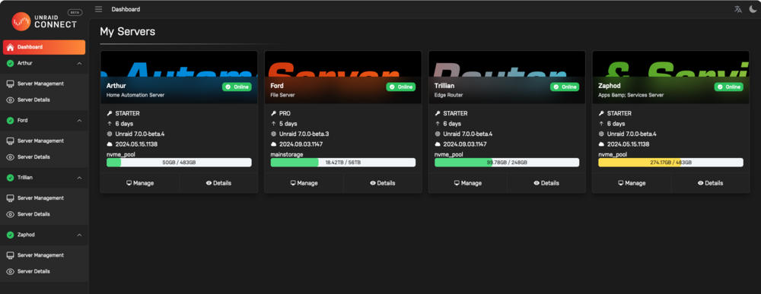Click Trillian green status icon in sidebar
The height and width of the screenshot is (294, 761).
10,178
